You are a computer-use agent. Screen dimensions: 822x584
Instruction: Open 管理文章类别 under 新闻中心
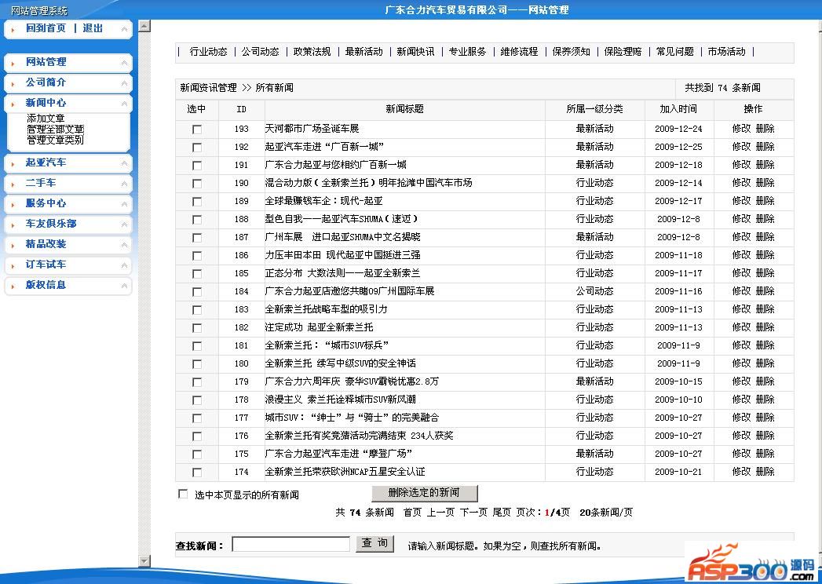[x=55, y=140]
